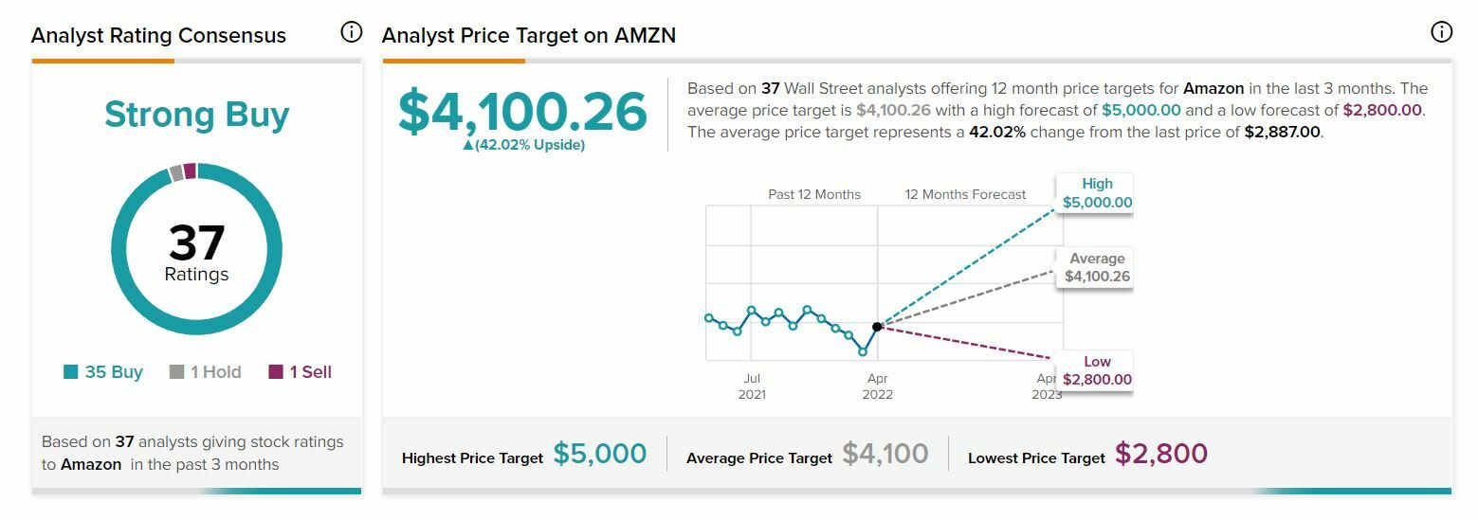
Task: Select the 12 Months Forecast chart label
Action: click(x=965, y=194)
